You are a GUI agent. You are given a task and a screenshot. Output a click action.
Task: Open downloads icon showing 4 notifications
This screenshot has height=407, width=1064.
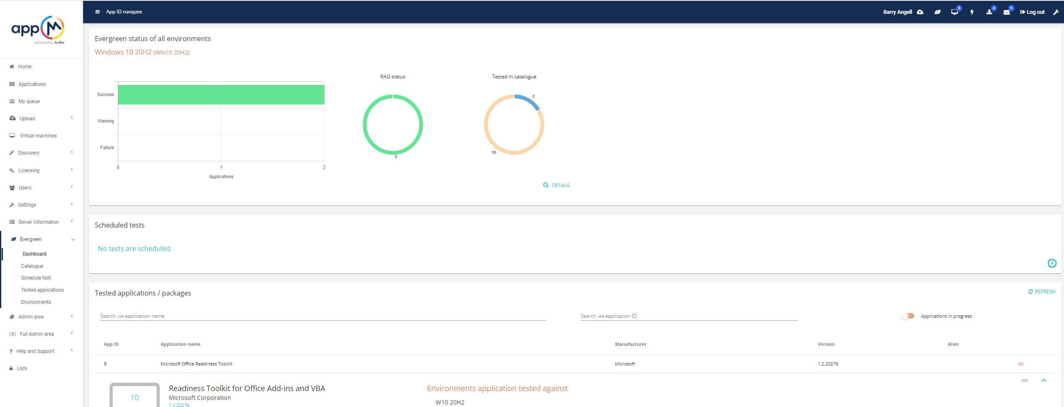(x=989, y=12)
